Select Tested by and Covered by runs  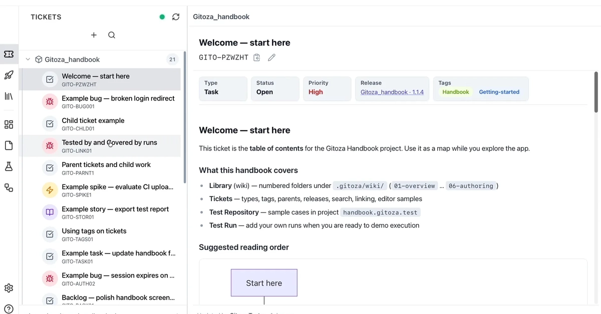pyautogui.click(x=100, y=145)
